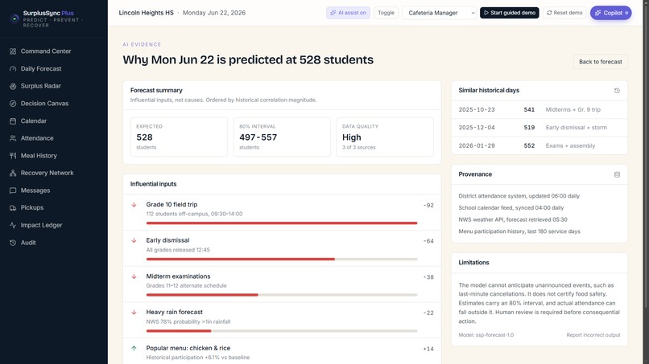649x364 pixels.
Task: Click Back to forecast button
Action: 600,62
